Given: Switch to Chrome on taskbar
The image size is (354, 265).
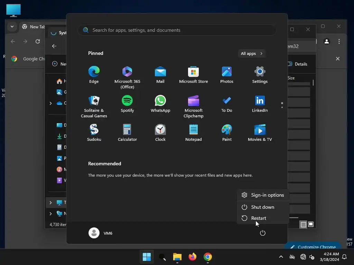Looking at the screenshot, I should point(208,257).
